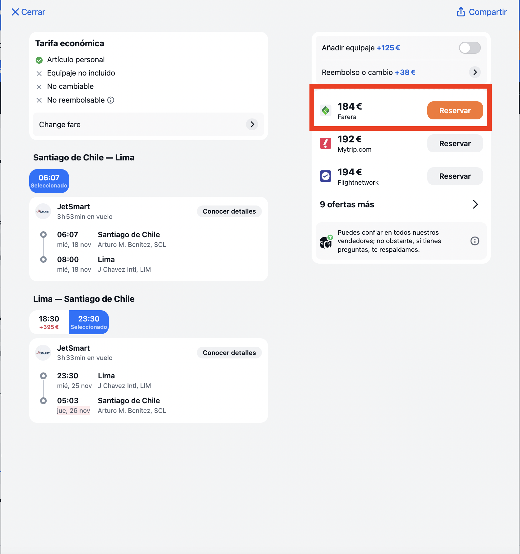The height and width of the screenshot is (554, 520).
Task: Open Conocer detalles for the outbound flight
Action: tap(229, 211)
